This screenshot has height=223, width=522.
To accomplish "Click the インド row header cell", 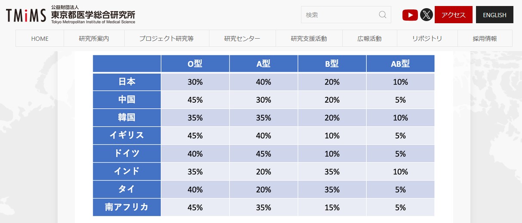I will point(127,171).
